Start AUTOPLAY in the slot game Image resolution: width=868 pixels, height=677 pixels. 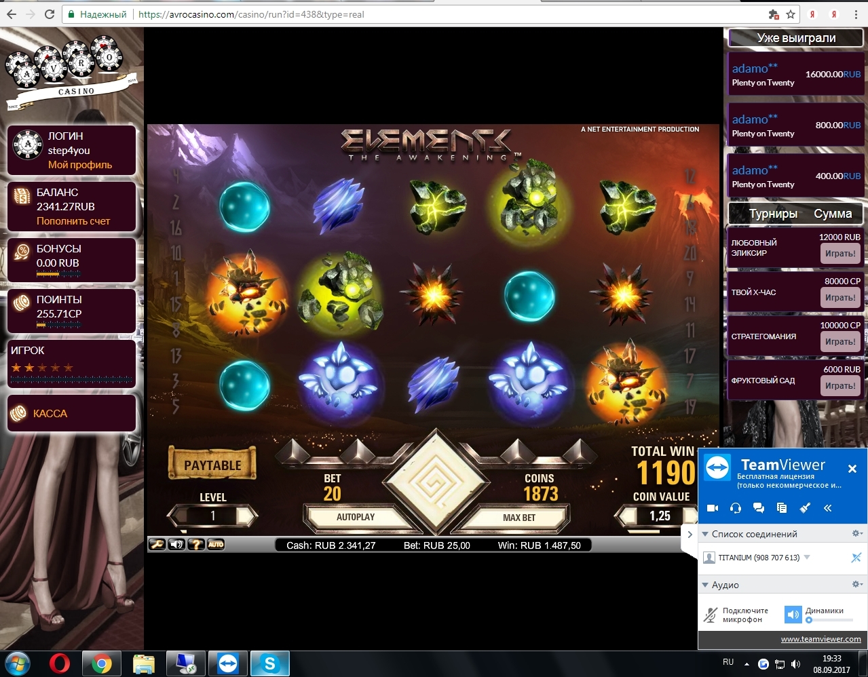(x=356, y=517)
